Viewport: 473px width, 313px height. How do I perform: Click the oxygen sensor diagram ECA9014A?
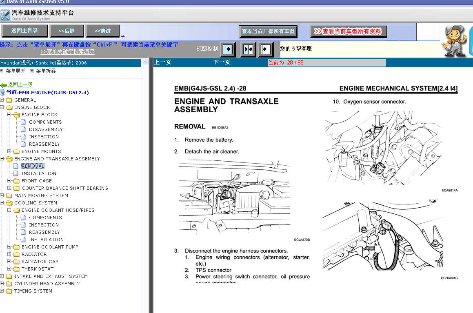pyautogui.click(x=384, y=149)
